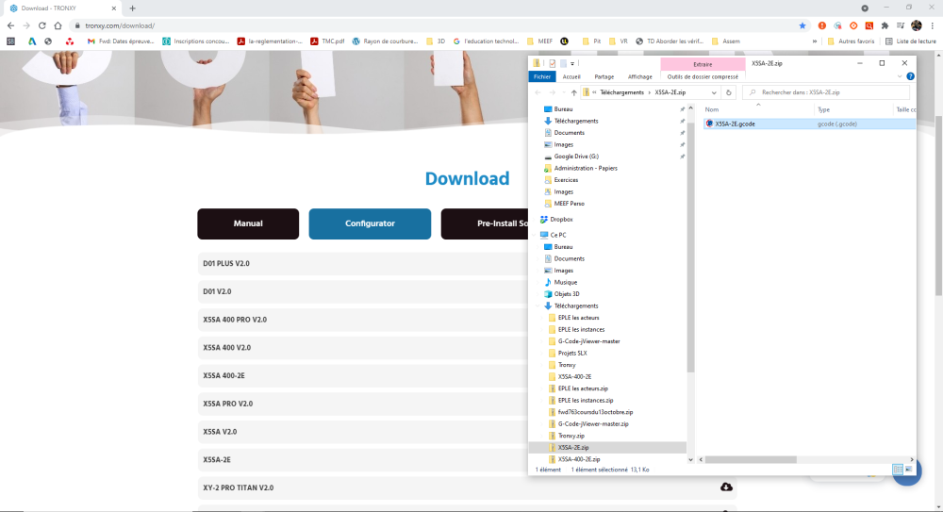The height and width of the screenshot is (512, 943).
Task: Switch Explorer to details view icon
Action: point(898,470)
